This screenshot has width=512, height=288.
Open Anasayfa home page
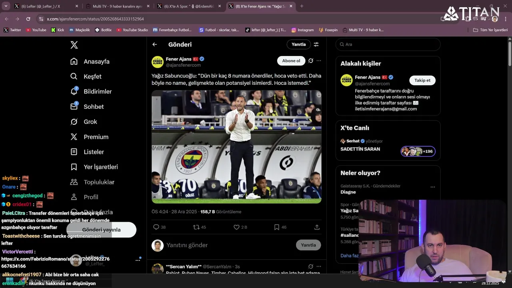(90, 62)
